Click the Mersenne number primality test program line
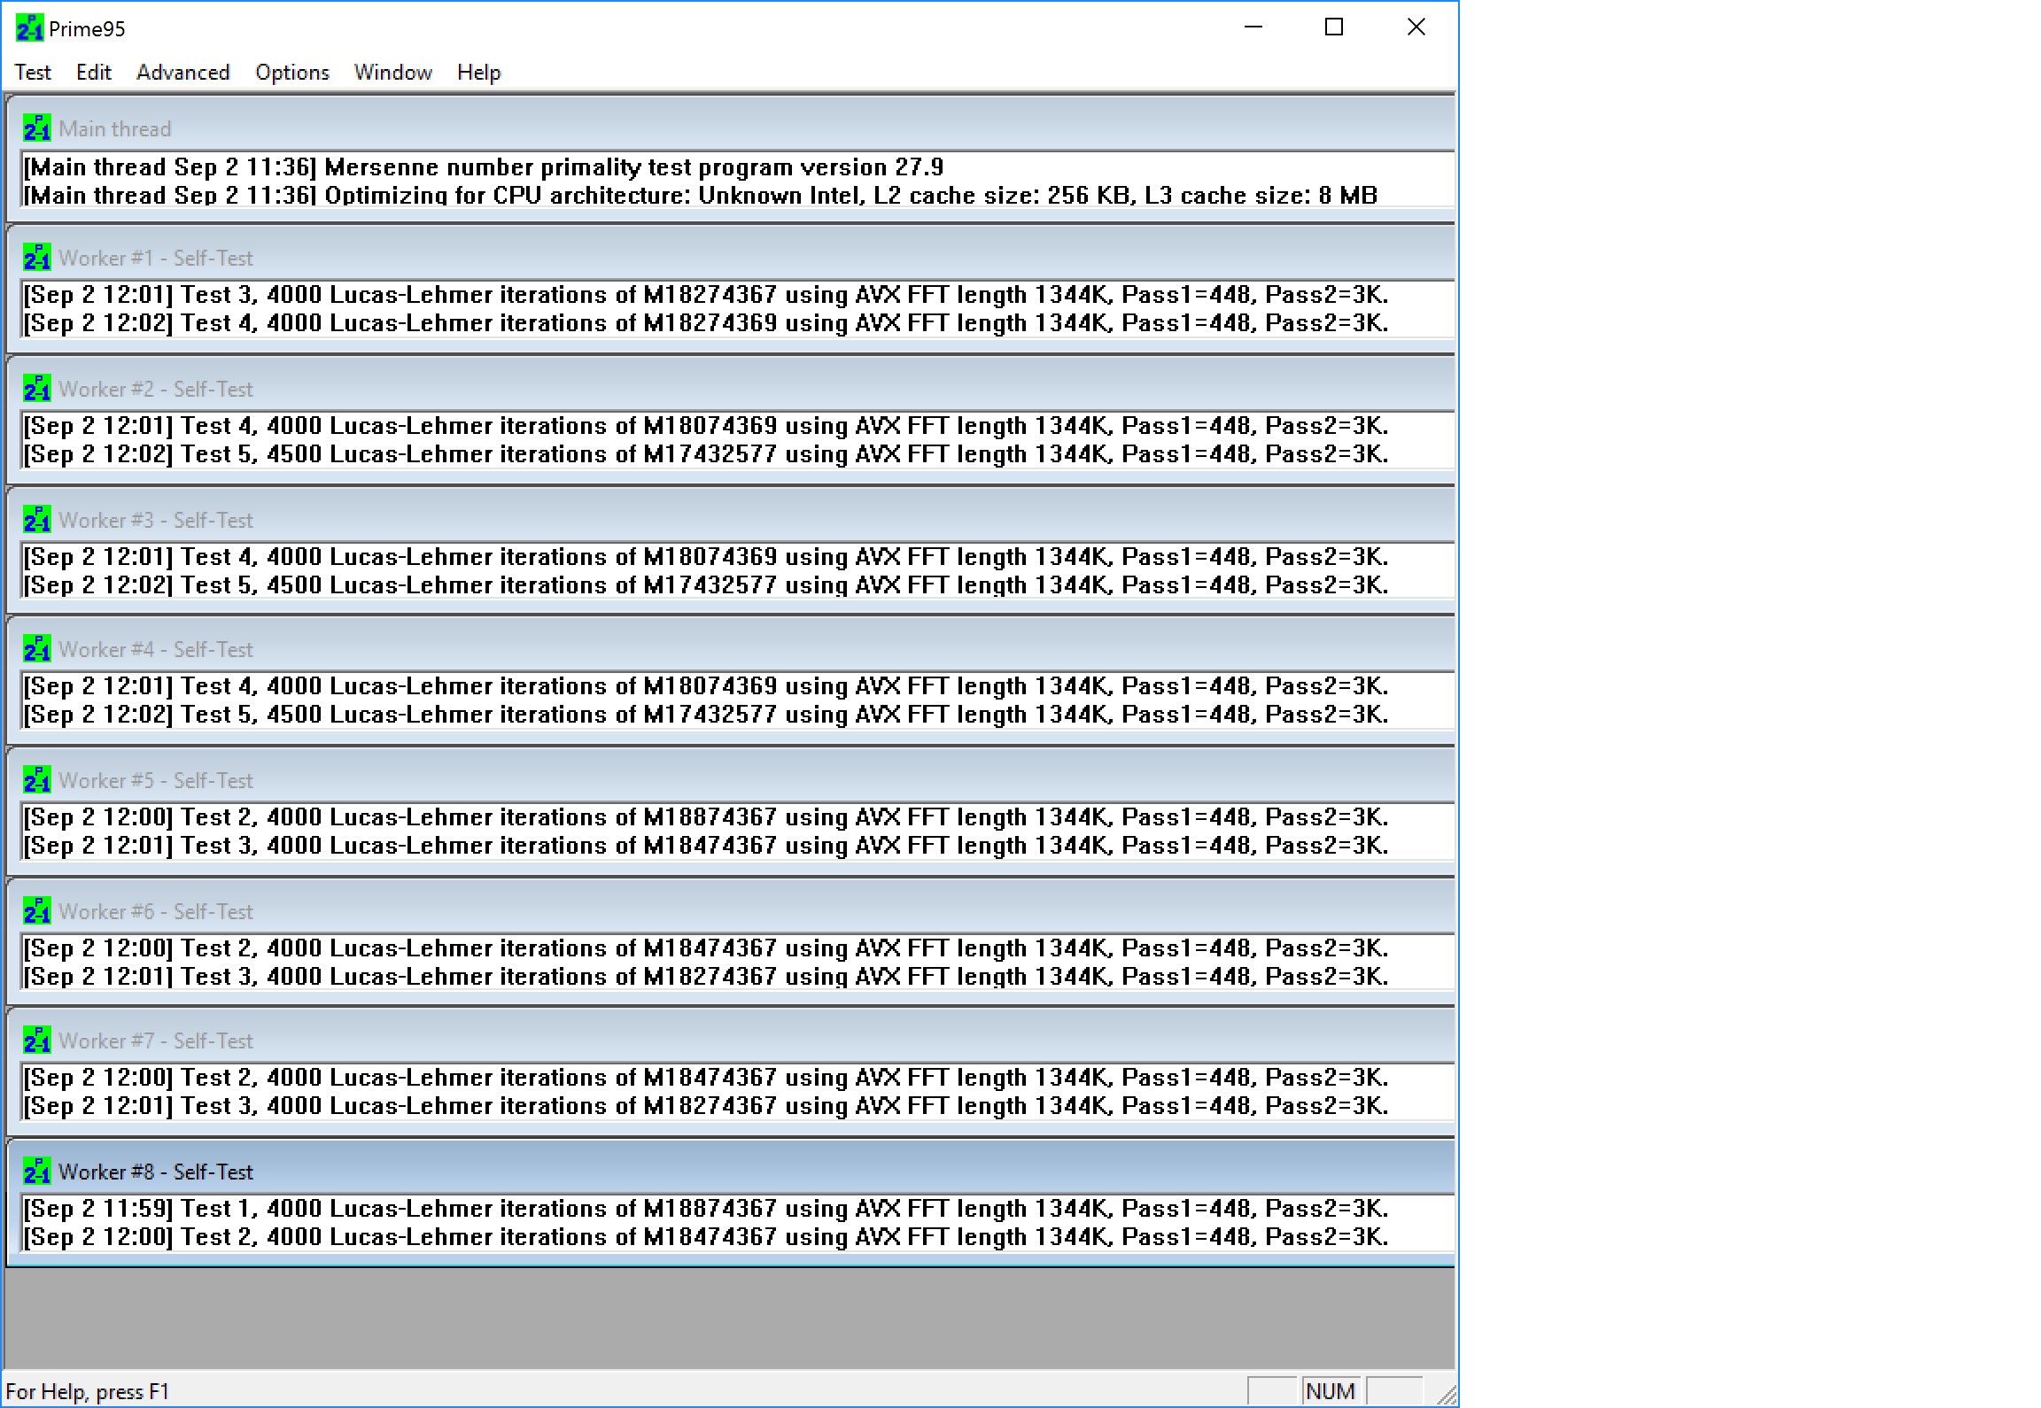 click(484, 167)
